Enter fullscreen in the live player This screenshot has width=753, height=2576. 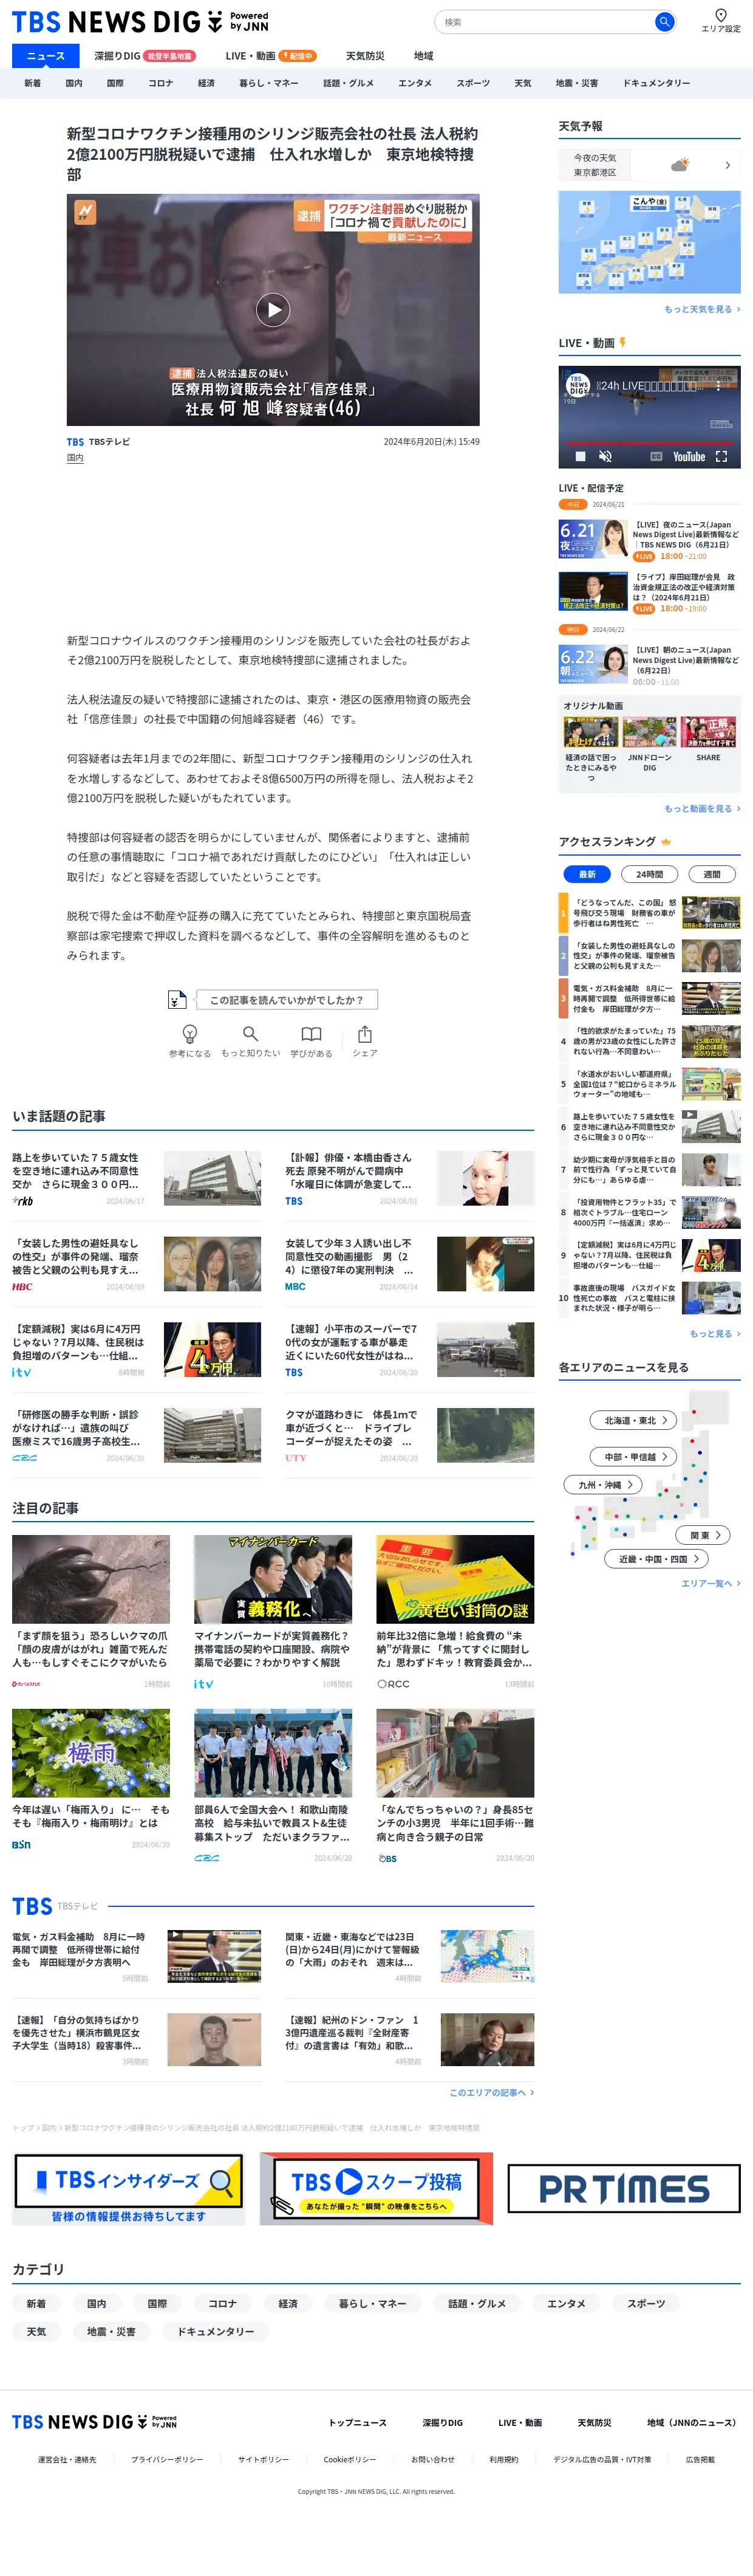coord(721,456)
